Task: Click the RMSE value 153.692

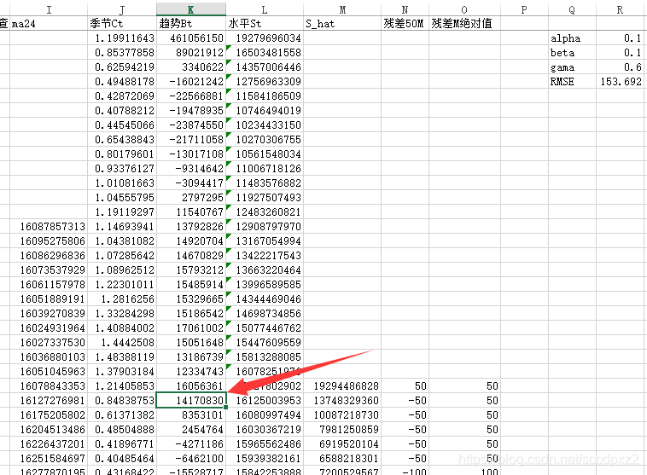Action: point(620,81)
